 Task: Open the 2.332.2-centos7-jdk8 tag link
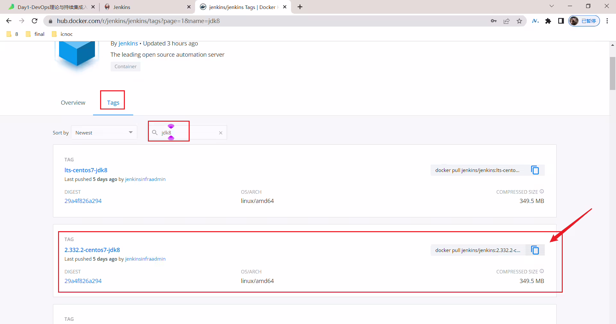click(92, 250)
